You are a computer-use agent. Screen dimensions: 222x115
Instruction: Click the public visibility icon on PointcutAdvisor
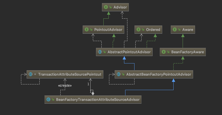point(91,29)
